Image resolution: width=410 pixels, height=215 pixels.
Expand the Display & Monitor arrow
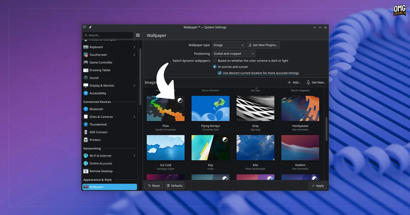coord(134,86)
